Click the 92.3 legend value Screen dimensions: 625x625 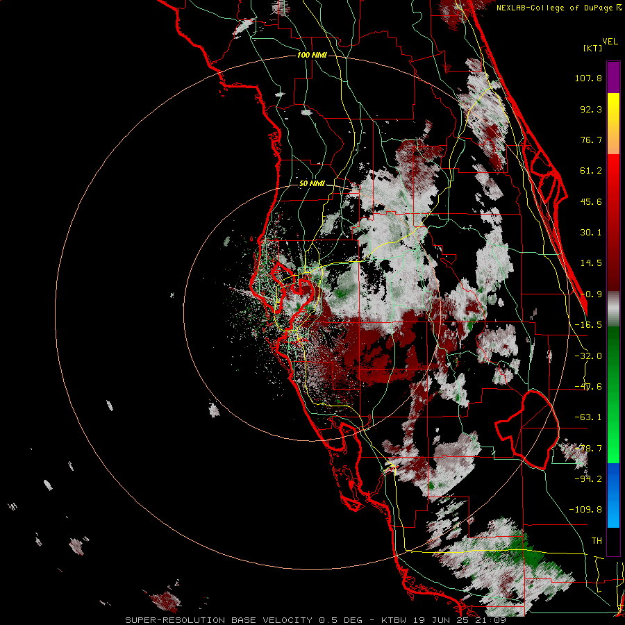[x=591, y=109]
